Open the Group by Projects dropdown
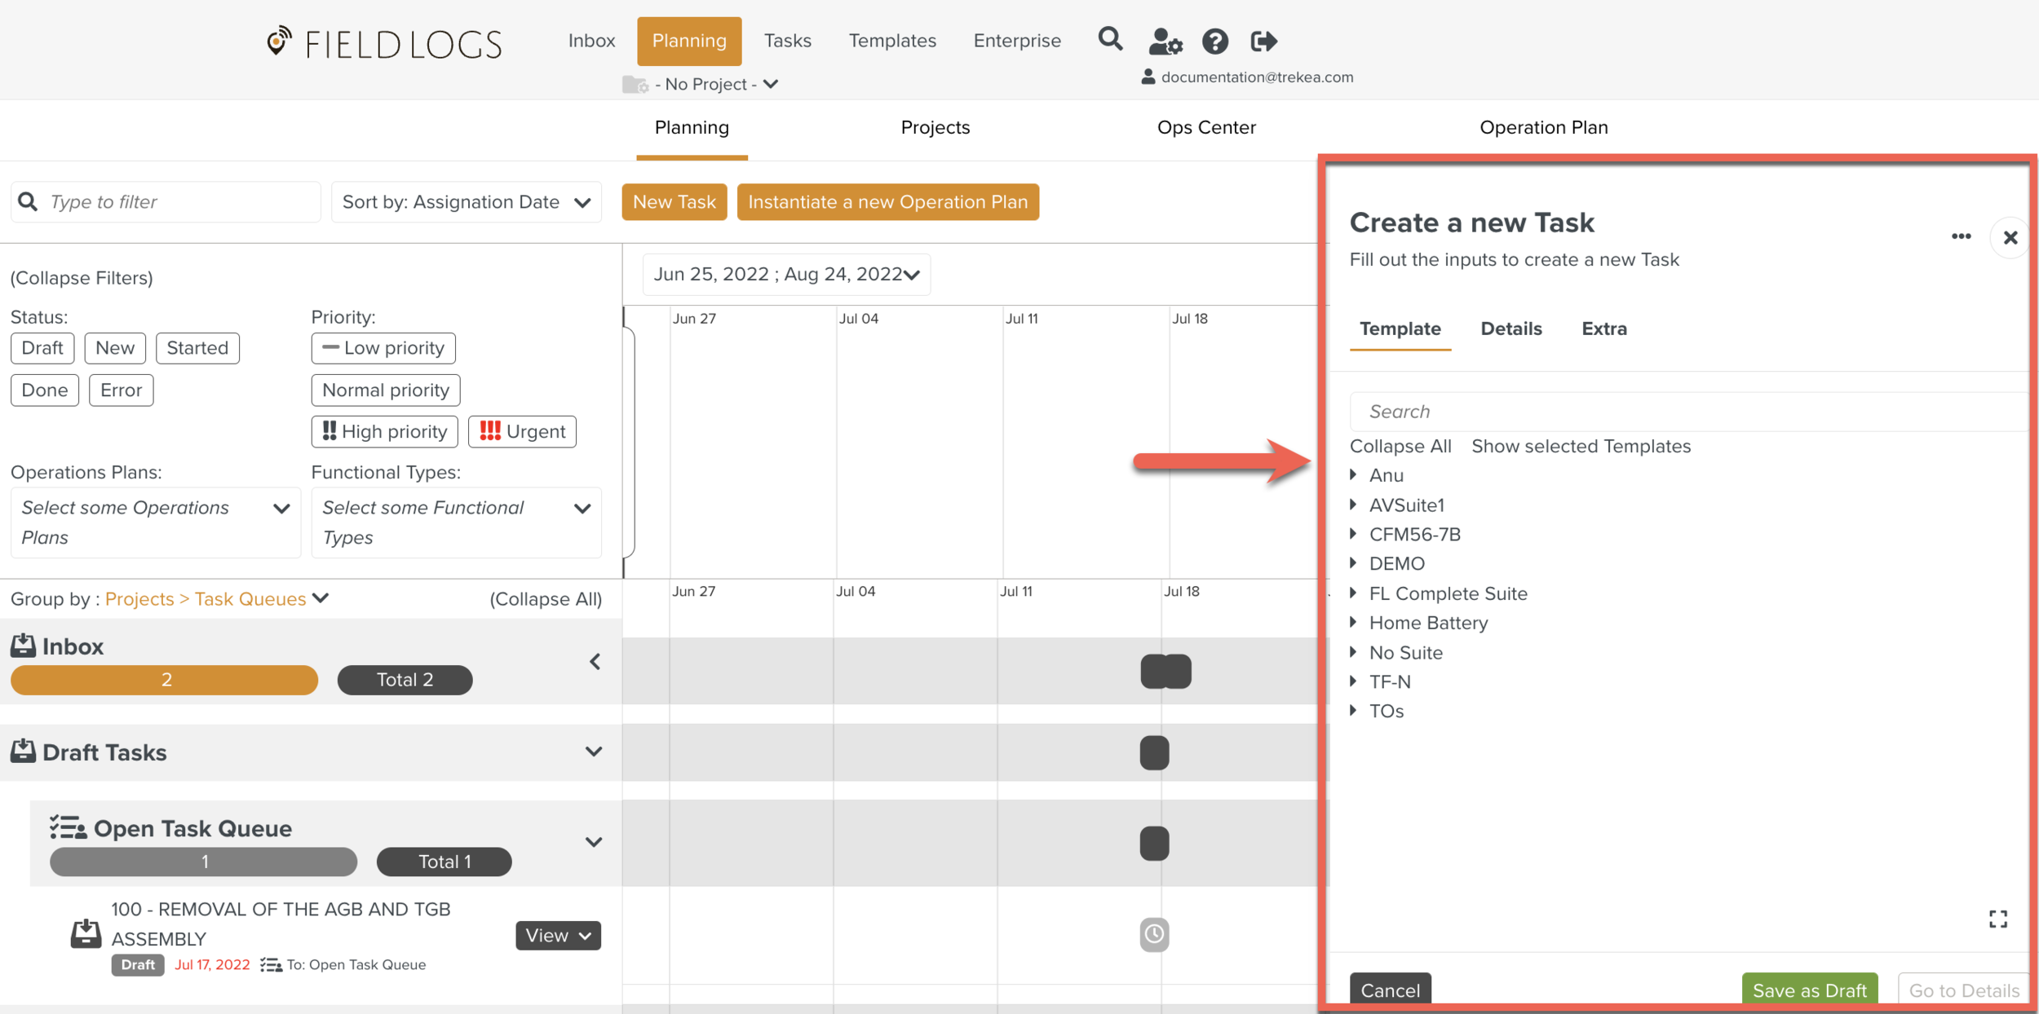This screenshot has height=1014, width=2039. (217, 598)
